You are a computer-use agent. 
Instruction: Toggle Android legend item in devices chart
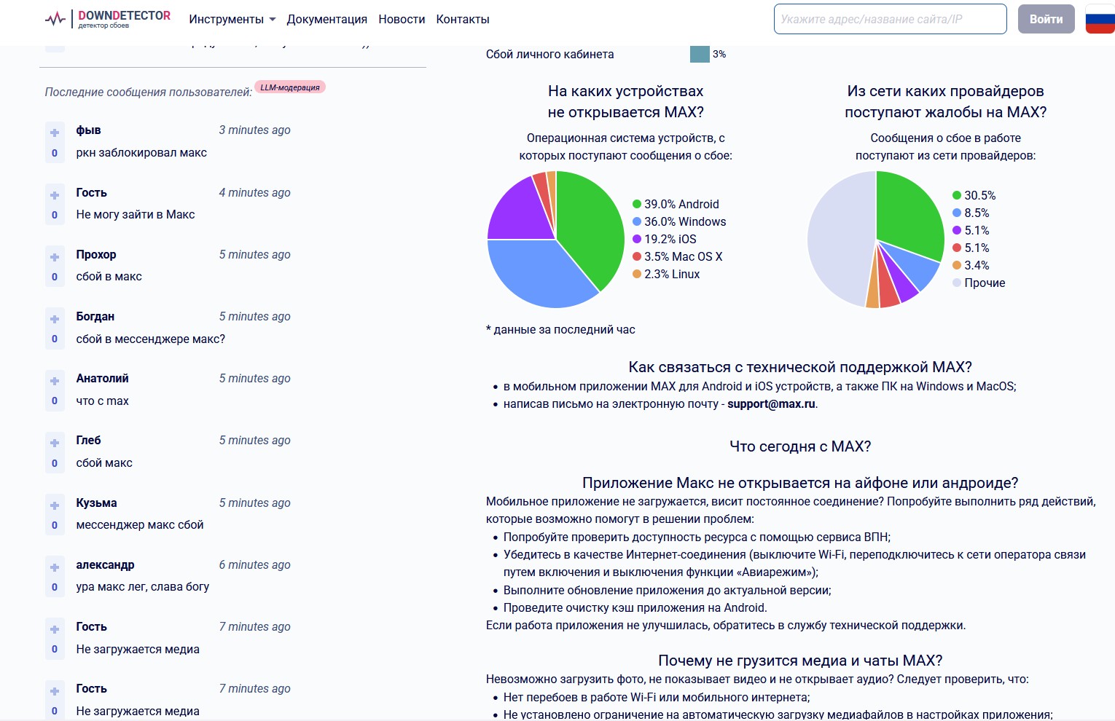pyautogui.click(x=676, y=204)
